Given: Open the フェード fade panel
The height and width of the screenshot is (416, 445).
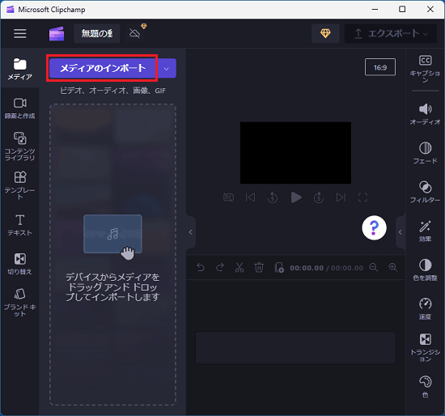Looking at the screenshot, I should (x=425, y=153).
